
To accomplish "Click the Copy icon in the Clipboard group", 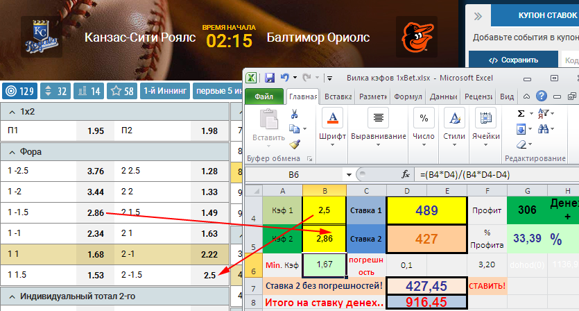I will (294, 128).
